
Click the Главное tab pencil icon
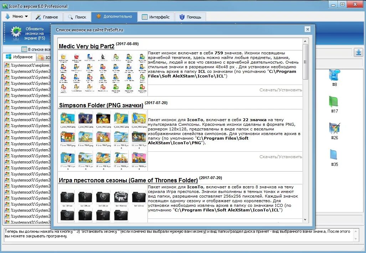coord(38,17)
